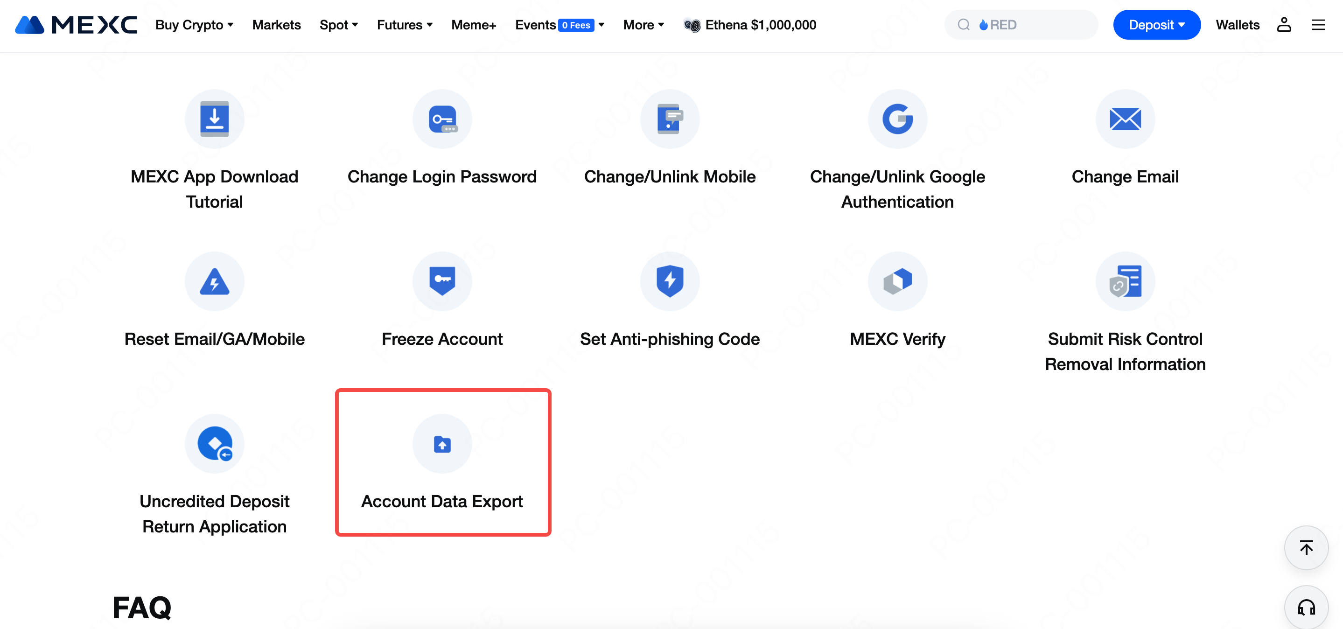This screenshot has height=629, width=1343.
Task: Select the Change/Unlink Mobile phone icon
Action: (x=670, y=119)
